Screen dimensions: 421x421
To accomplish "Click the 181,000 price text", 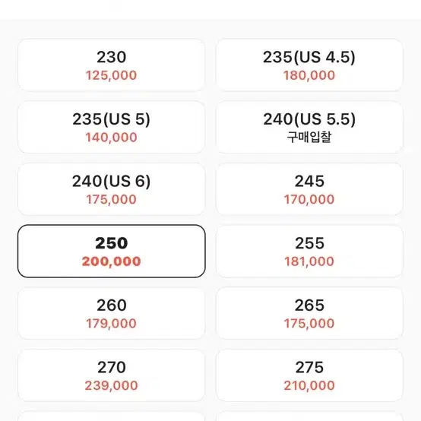I will pyautogui.click(x=309, y=261).
